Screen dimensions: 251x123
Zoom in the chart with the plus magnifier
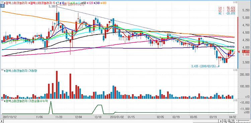tap(229, 121)
